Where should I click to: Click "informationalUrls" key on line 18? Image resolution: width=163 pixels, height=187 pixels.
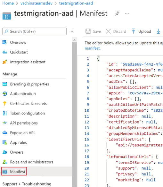coord(129,157)
